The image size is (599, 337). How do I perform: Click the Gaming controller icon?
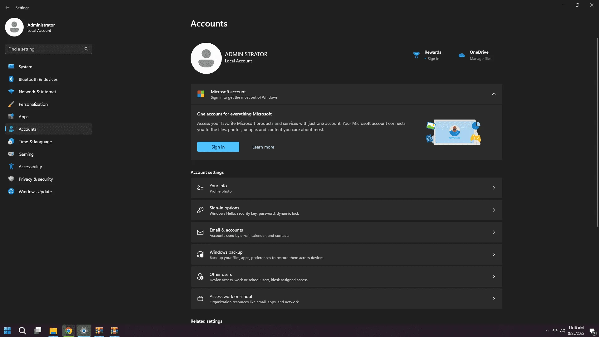pos(11,154)
